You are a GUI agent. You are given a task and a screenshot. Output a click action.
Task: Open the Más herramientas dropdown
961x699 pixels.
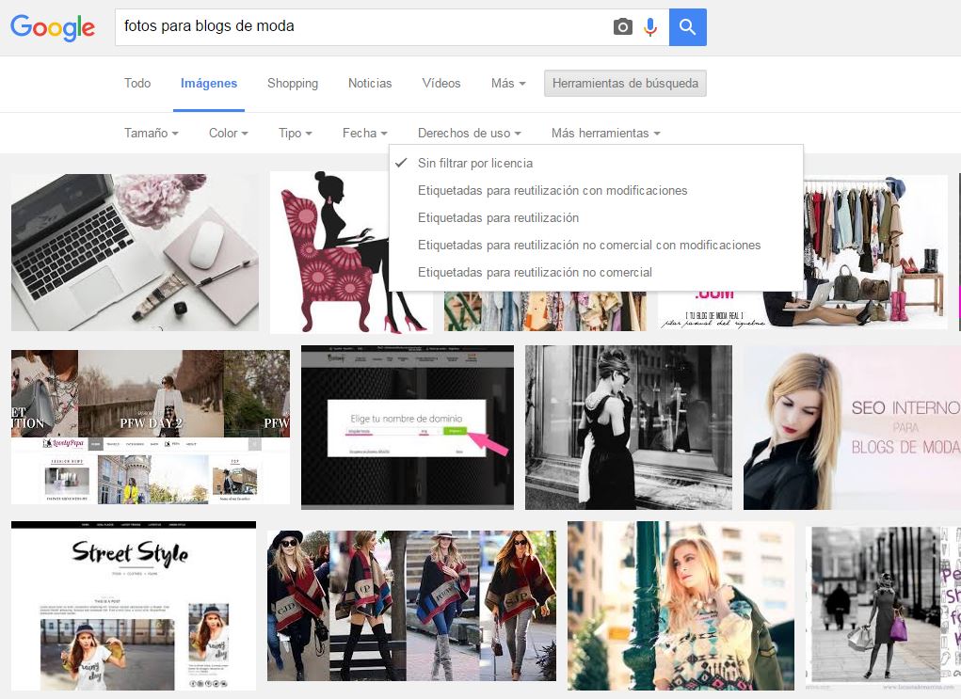tap(605, 133)
